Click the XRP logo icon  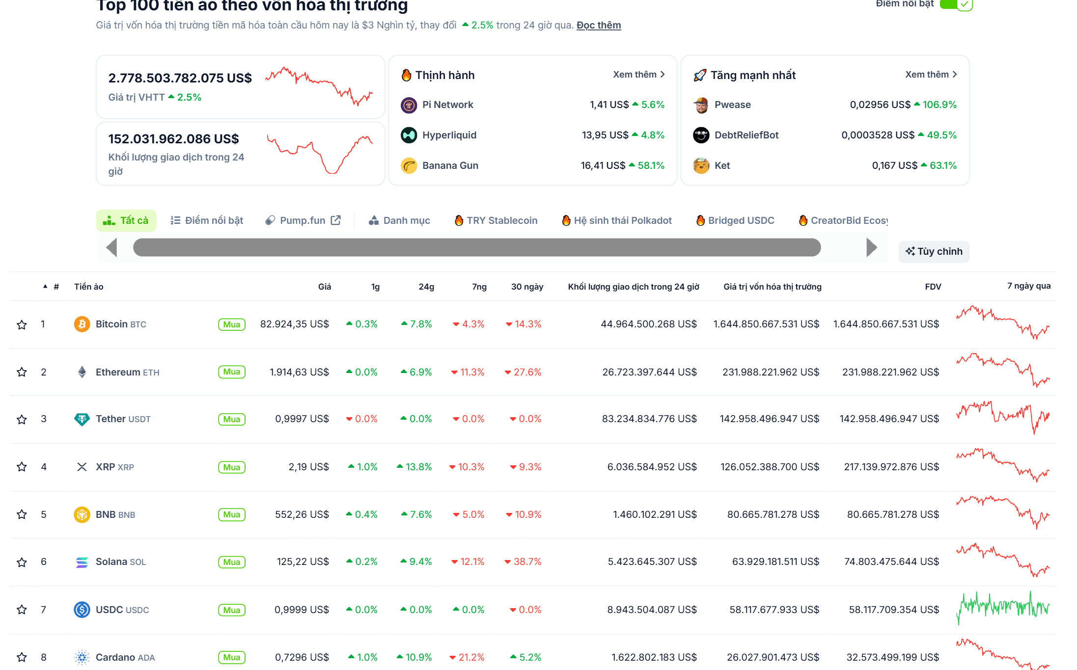(x=82, y=467)
